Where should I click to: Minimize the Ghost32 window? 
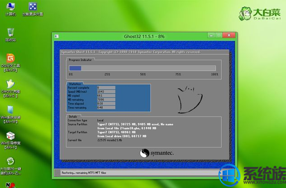[211, 35]
